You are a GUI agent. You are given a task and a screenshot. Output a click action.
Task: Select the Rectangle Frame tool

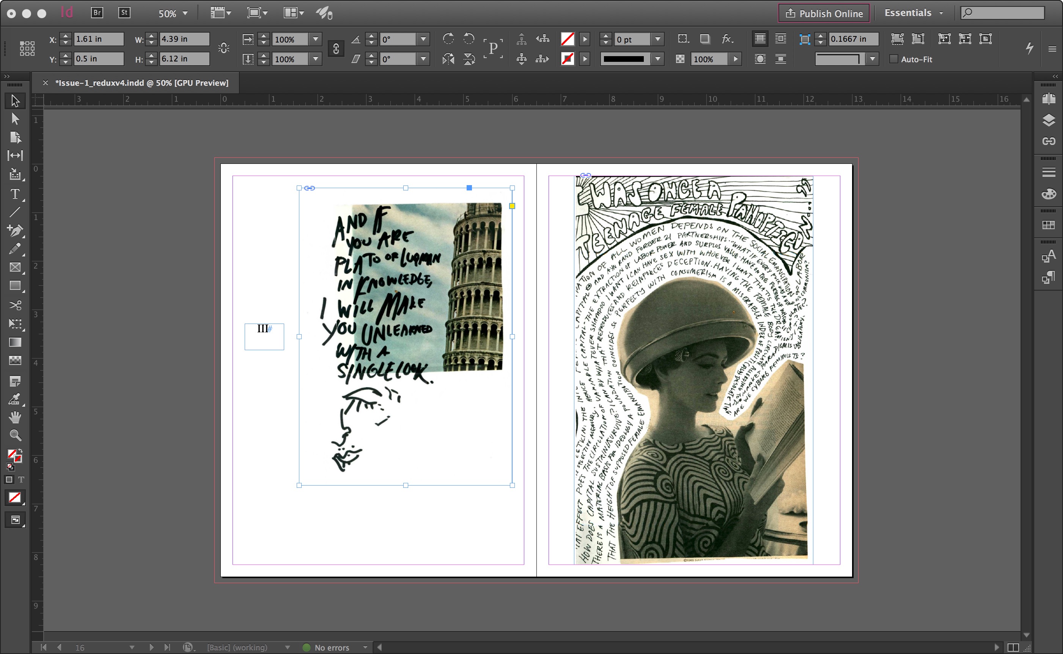point(15,267)
